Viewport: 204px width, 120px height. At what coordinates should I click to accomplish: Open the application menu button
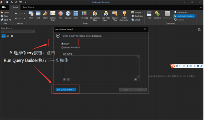pos(4,7)
